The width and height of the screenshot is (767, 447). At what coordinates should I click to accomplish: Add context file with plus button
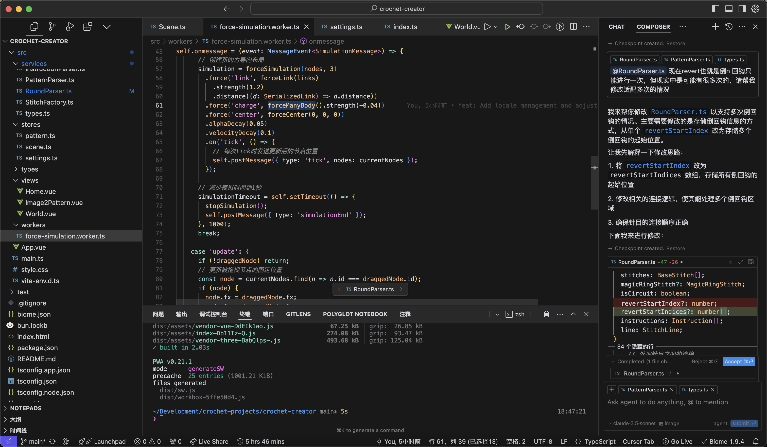[612, 389]
